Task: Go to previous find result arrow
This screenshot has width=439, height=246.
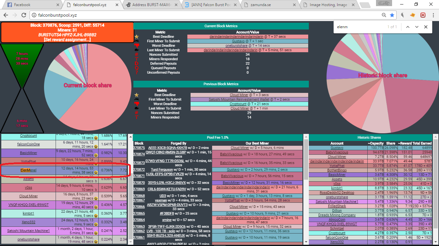Action: coord(408,27)
